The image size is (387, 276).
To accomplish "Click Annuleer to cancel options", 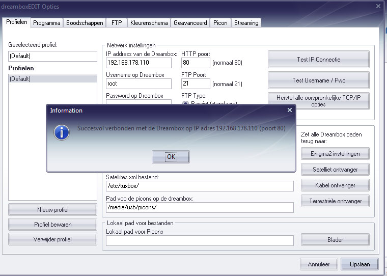I will (x=319, y=264).
